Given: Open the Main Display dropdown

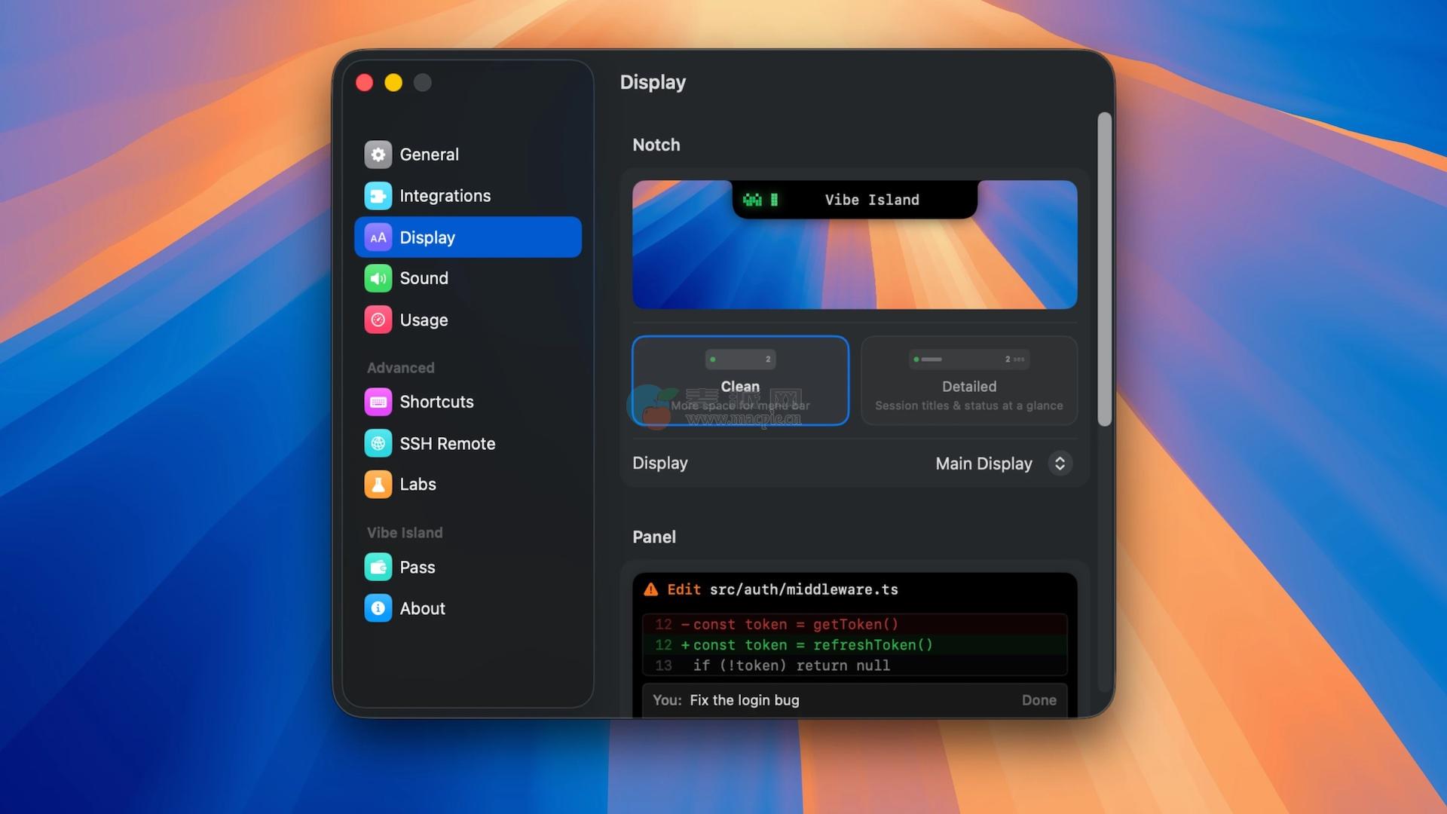Looking at the screenshot, I should coord(984,464).
